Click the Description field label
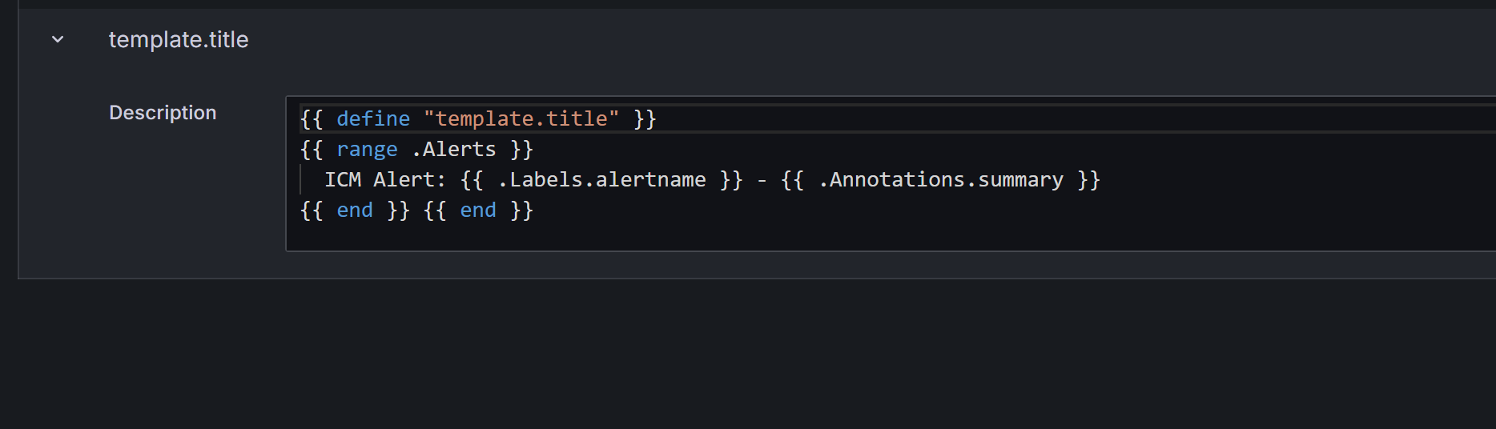Viewport: 1496px width, 429px height. (x=163, y=113)
